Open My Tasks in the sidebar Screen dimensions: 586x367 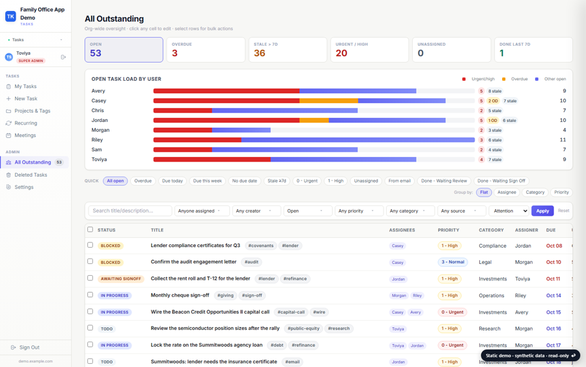pos(25,87)
